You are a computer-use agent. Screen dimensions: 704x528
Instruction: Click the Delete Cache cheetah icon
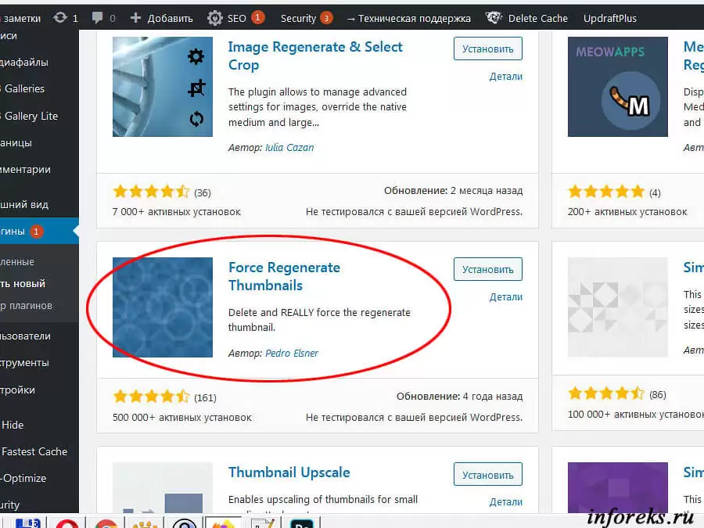[x=494, y=18]
